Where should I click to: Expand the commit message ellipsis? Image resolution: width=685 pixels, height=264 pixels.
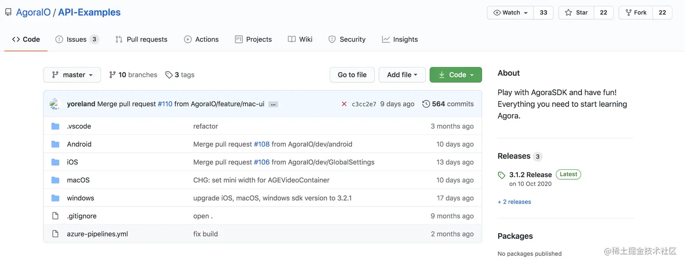point(273,104)
